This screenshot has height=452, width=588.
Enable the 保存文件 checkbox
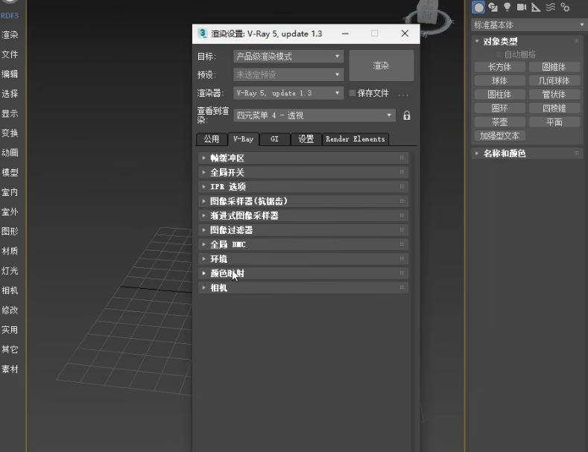pyautogui.click(x=352, y=93)
